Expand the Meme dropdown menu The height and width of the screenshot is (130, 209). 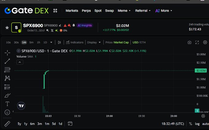pyautogui.click(x=124, y=11)
